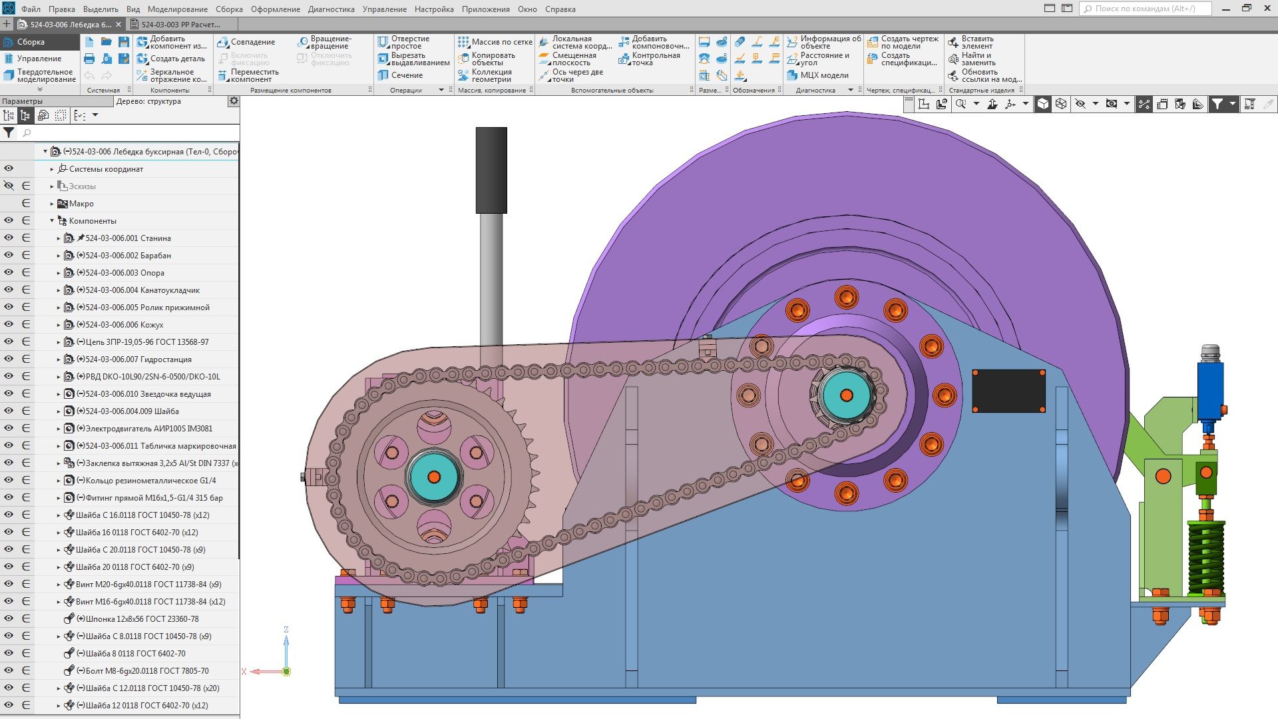Open the Диагностика menu
Screen dimensions: 1278x719
click(x=331, y=9)
